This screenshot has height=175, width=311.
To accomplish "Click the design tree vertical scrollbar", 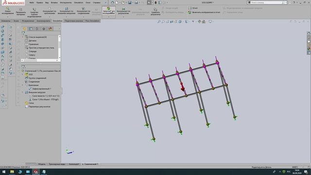I will coord(59,47).
